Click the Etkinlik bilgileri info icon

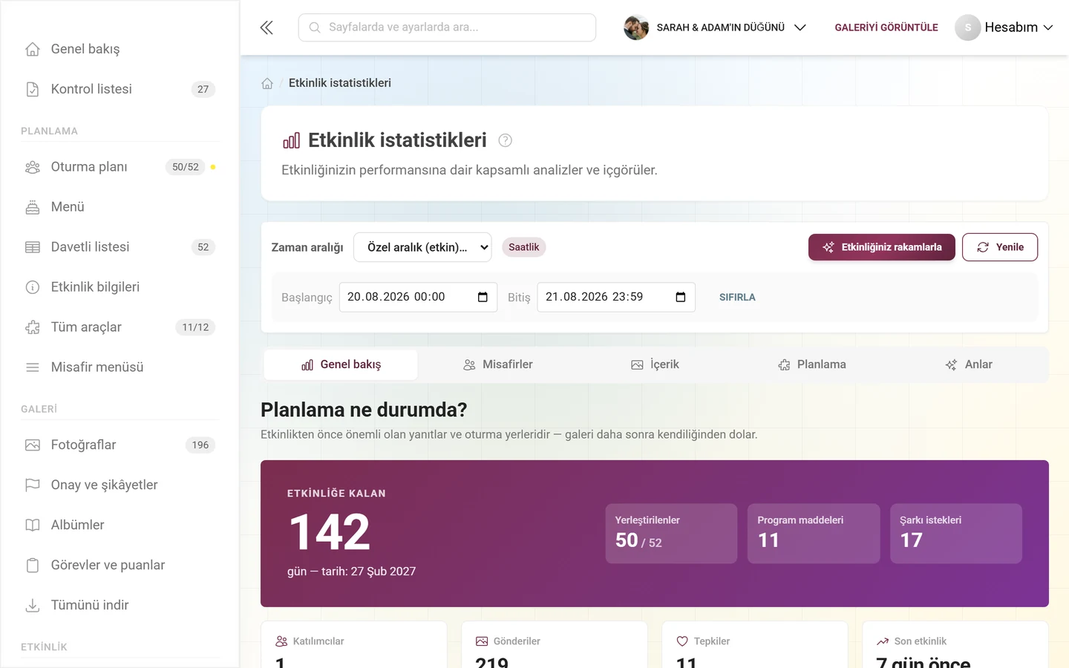pyautogui.click(x=33, y=287)
